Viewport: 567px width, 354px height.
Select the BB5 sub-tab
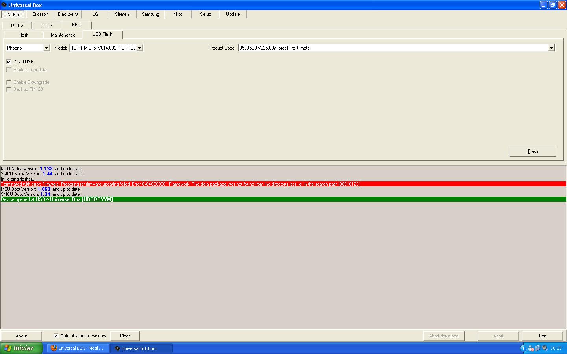76,25
